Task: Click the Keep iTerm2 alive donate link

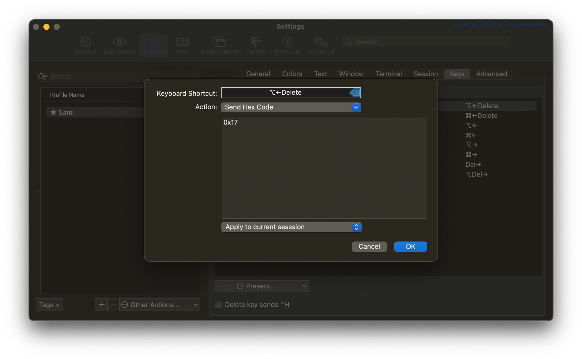Action: (501, 26)
